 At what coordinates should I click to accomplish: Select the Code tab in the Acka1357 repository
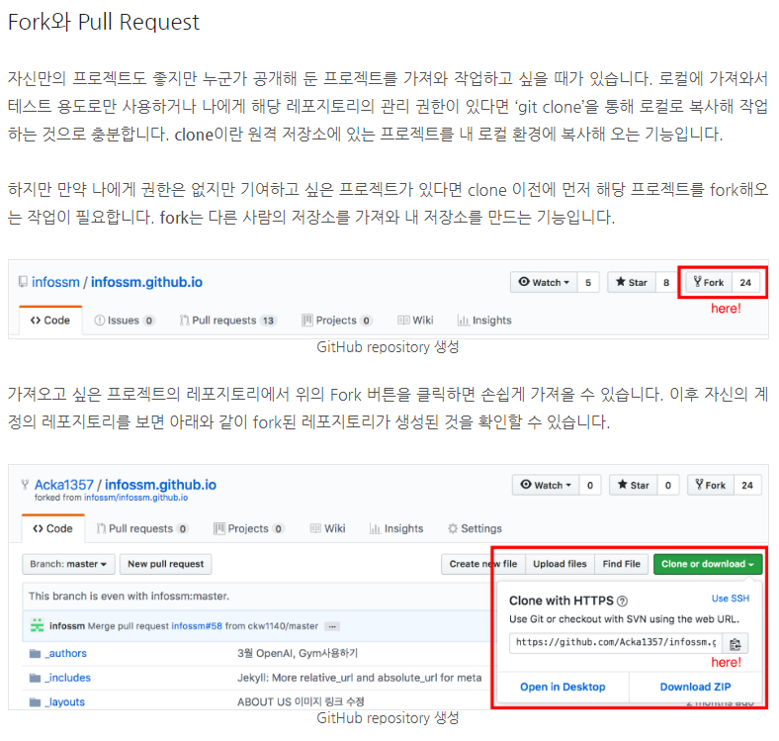pyautogui.click(x=53, y=528)
